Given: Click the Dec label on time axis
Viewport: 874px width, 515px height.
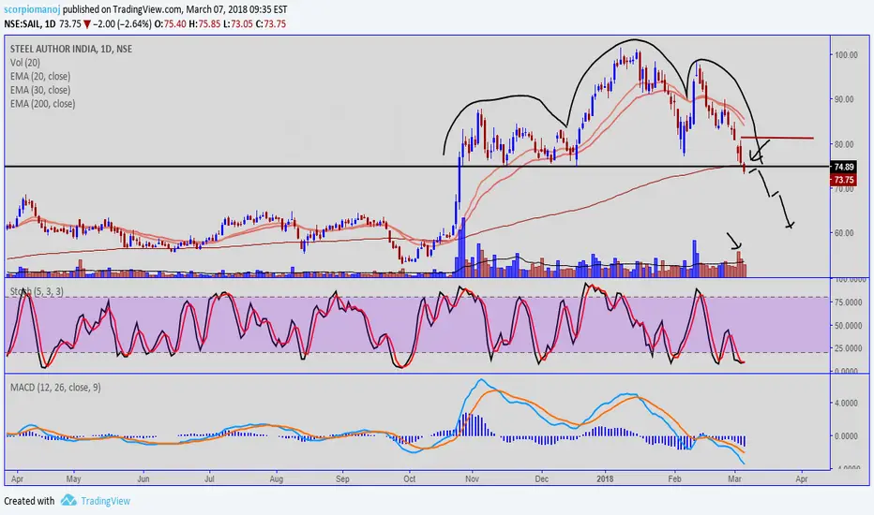Looking at the screenshot, I should coord(541,478).
